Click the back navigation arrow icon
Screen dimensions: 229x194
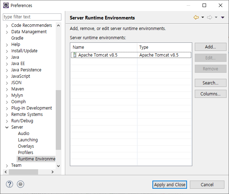point(196,17)
